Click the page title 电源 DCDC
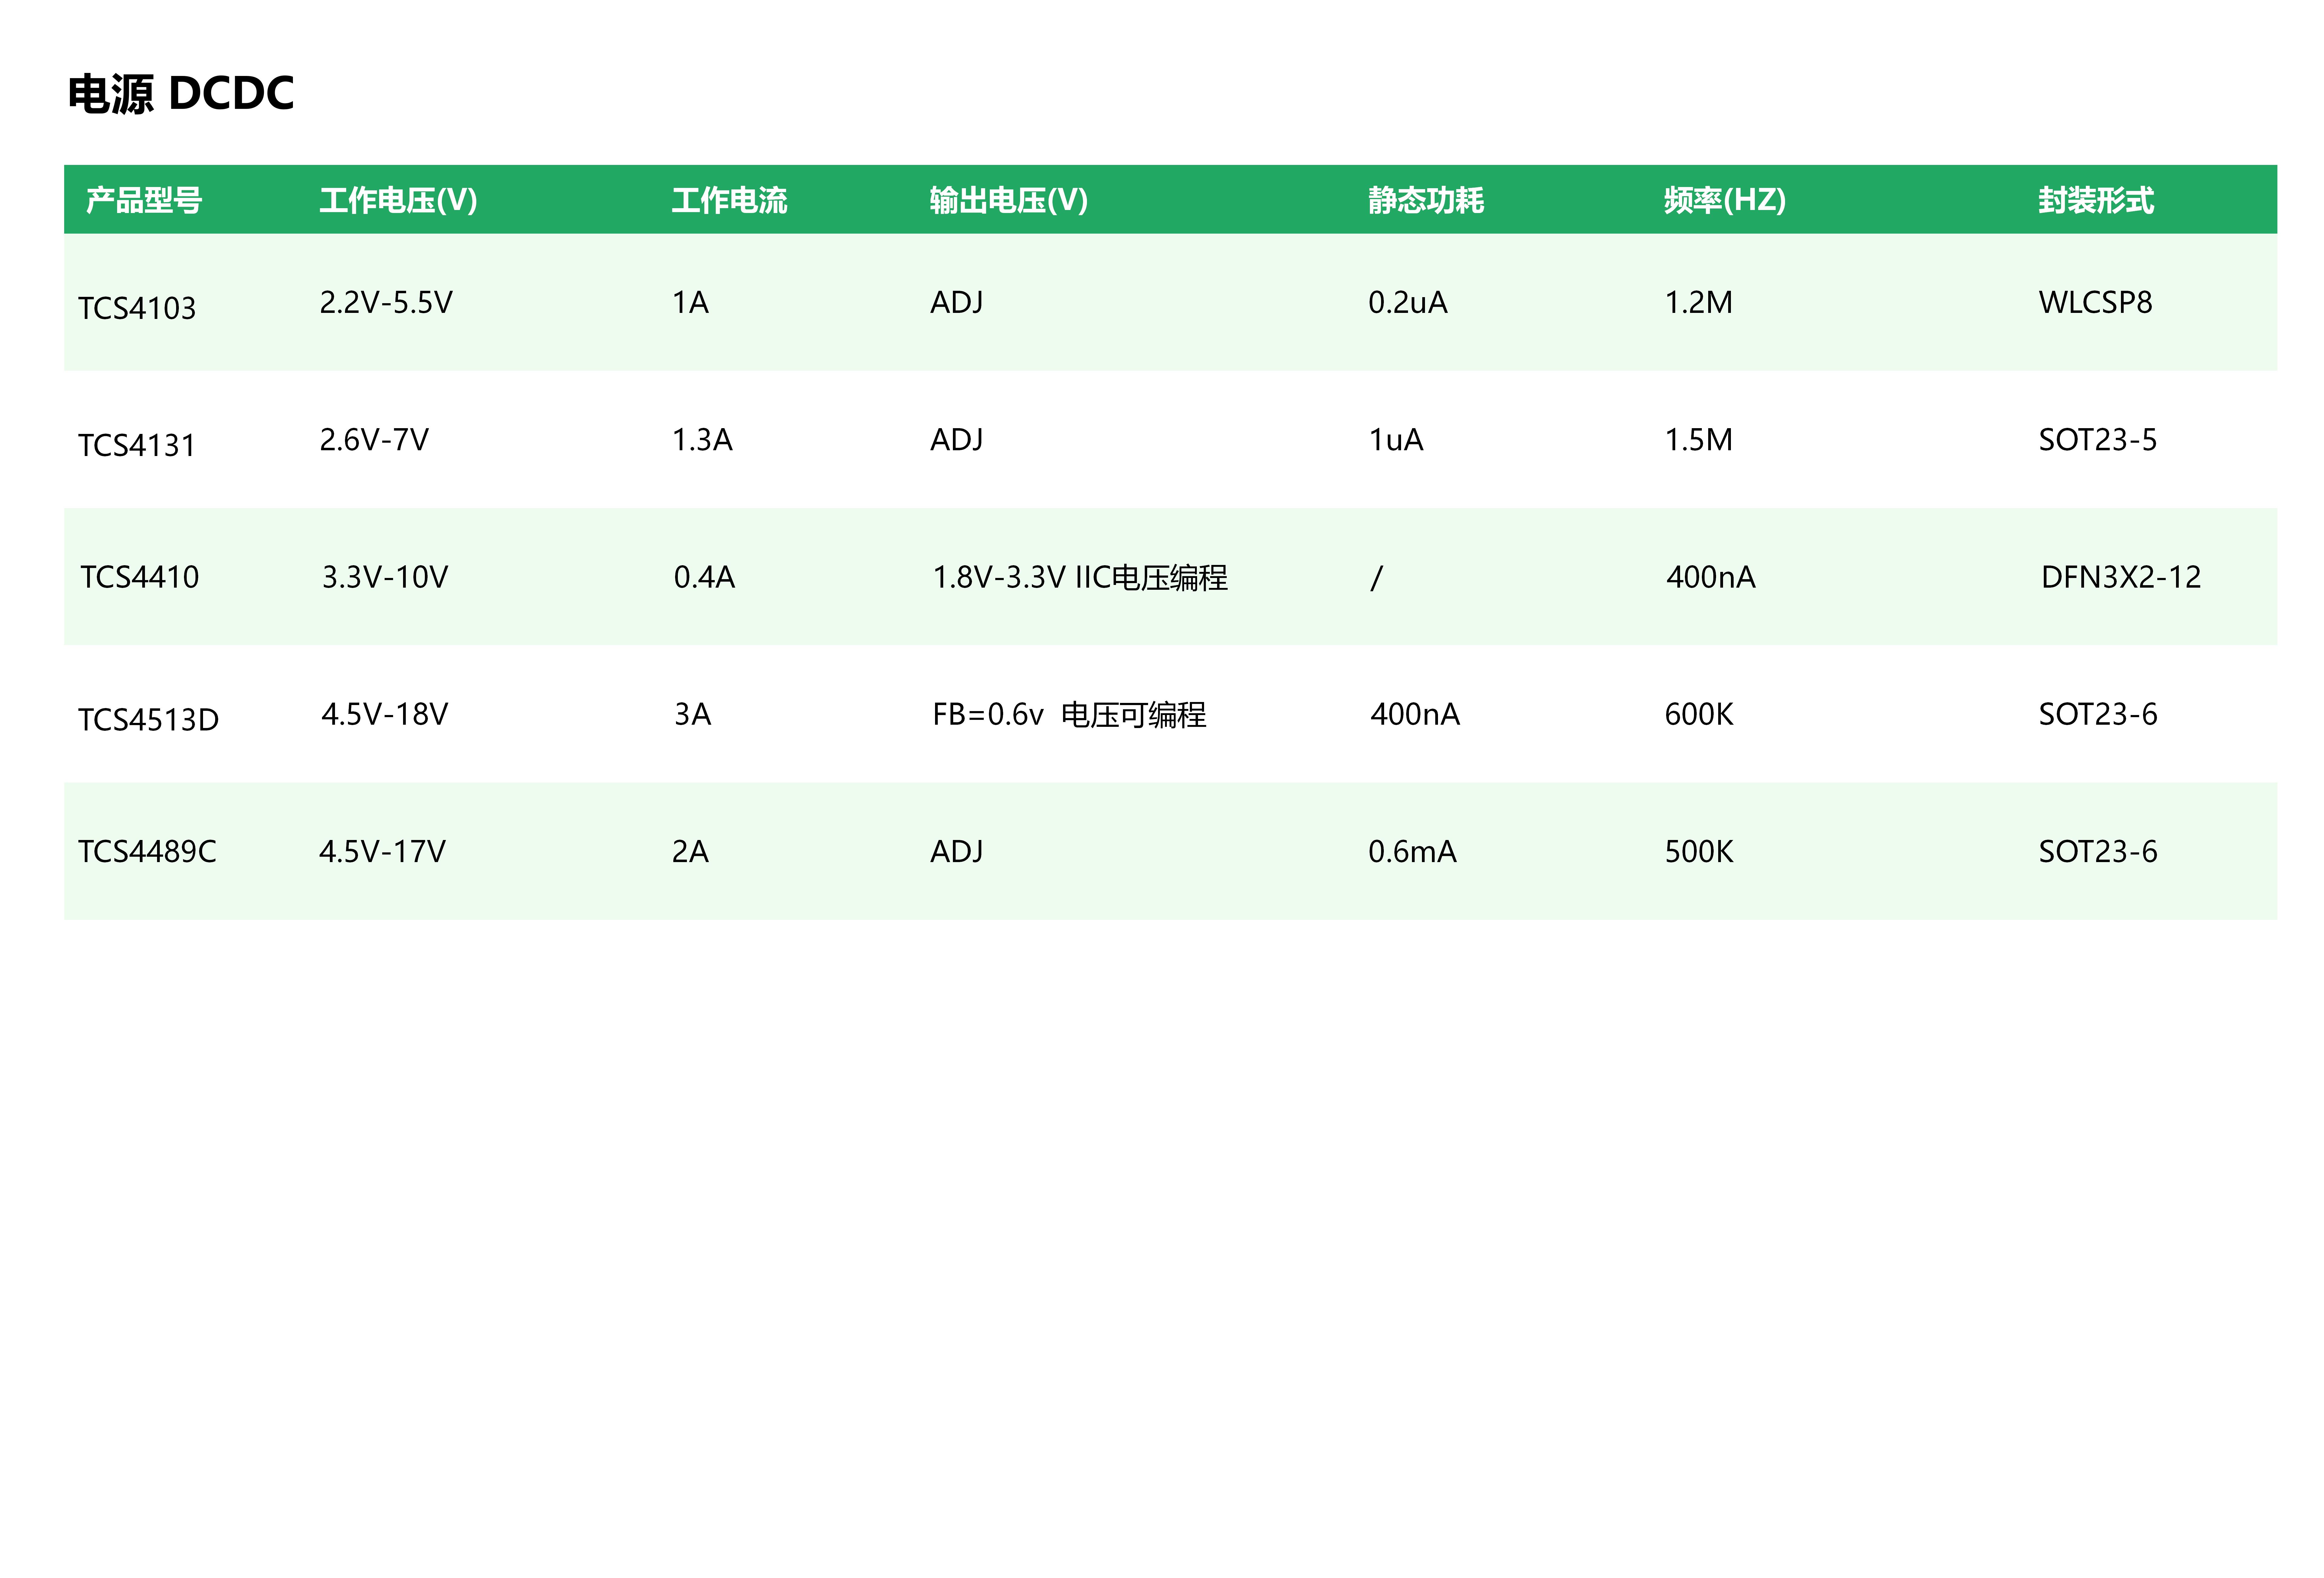 click(181, 94)
